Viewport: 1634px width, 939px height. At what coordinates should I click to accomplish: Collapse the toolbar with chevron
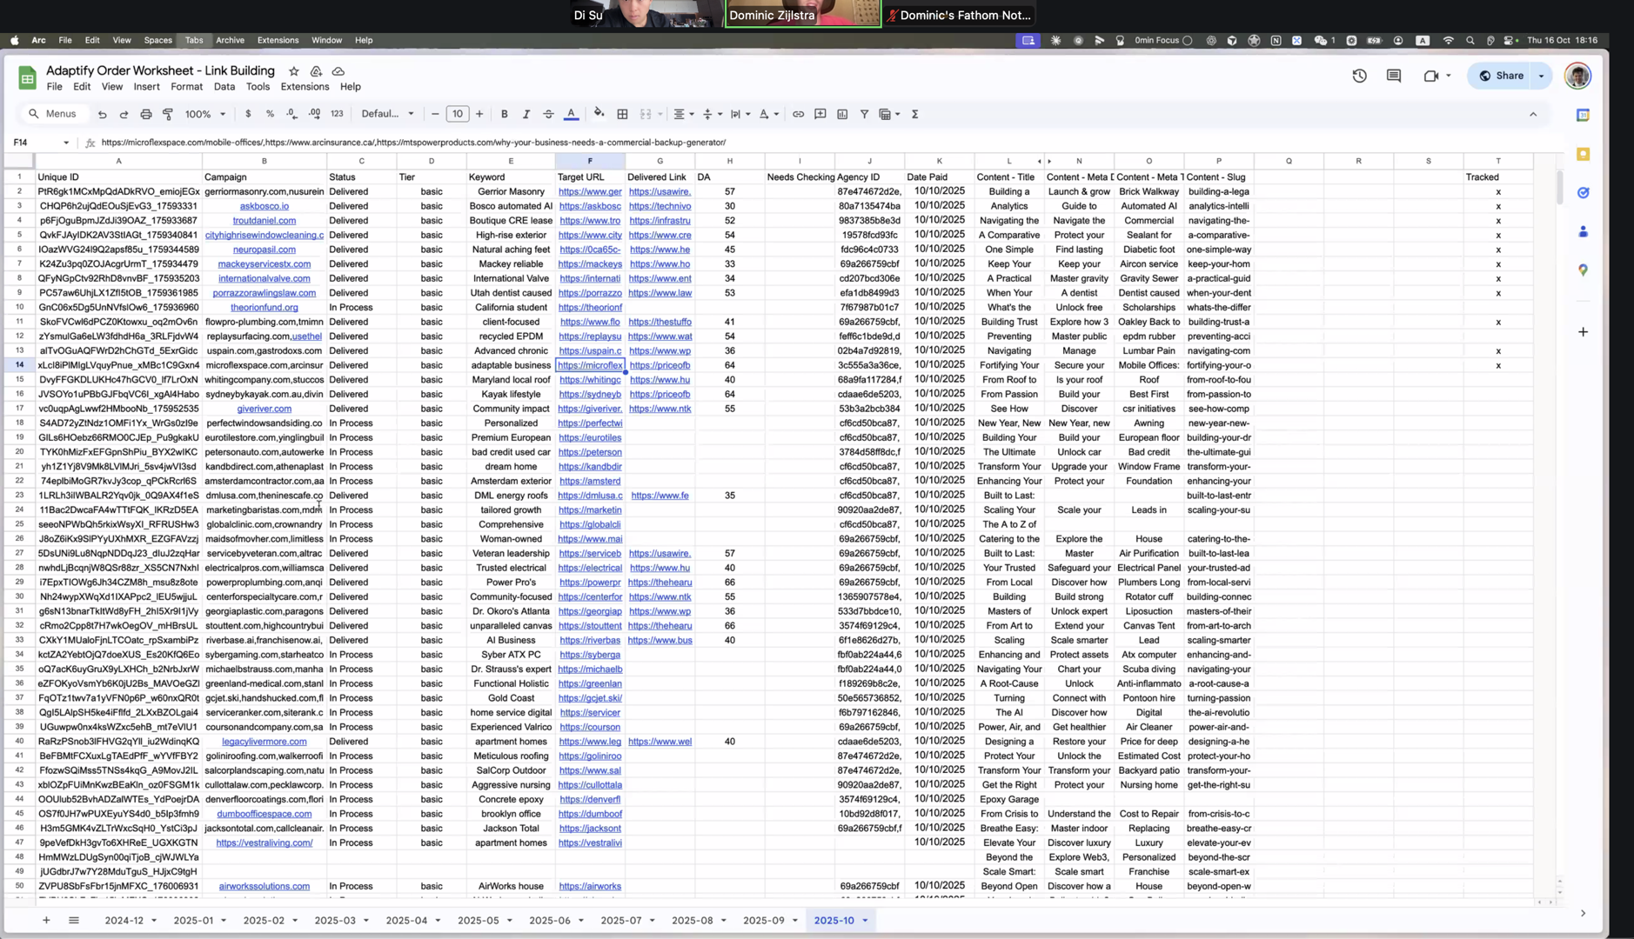(x=1533, y=114)
